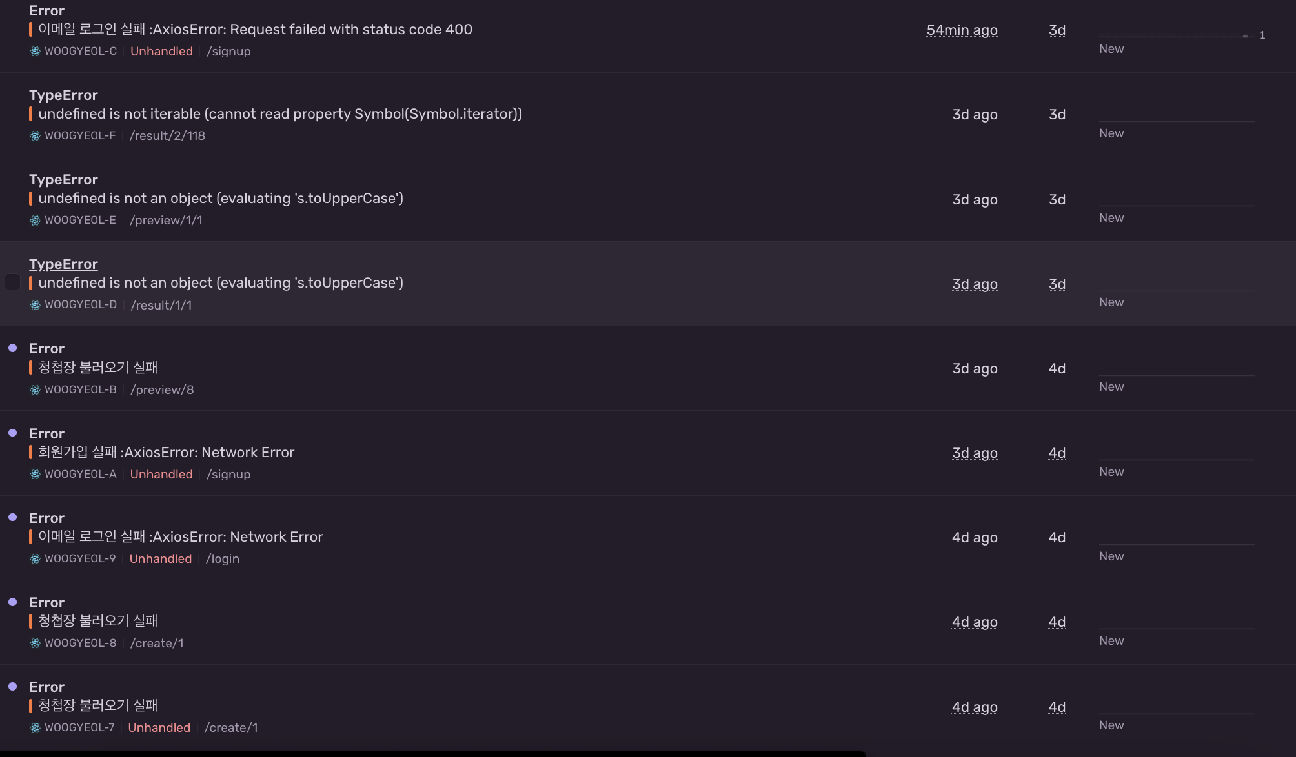Click React icon next to WOOGYEOL-A
Image resolution: width=1296 pixels, height=757 pixels.
(35, 475)
